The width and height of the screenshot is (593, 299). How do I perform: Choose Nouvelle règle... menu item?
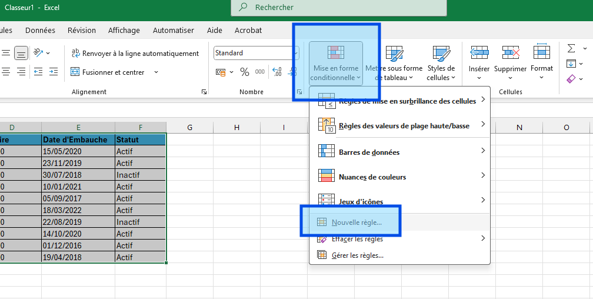pyautogui.click(x=400, y=222)
